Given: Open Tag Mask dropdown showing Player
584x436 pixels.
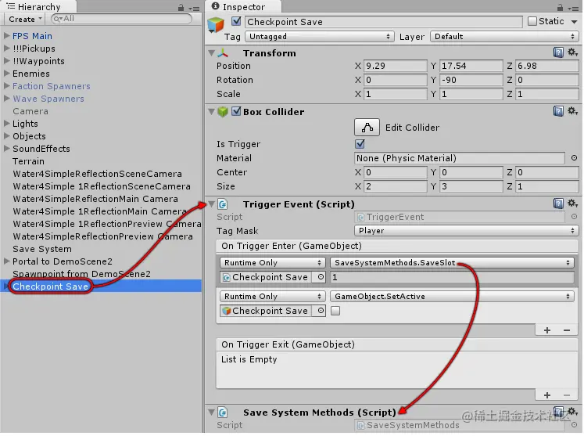Looking at the screenshot, I should pos(466,231).
